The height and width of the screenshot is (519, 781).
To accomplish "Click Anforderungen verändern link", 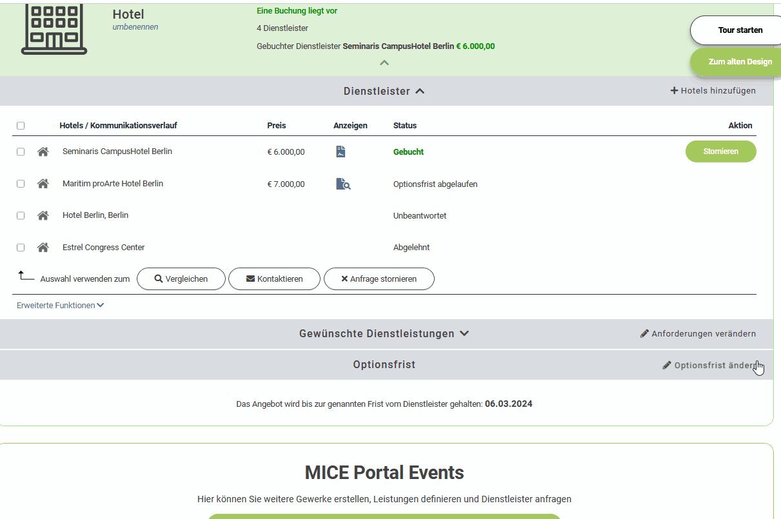I will [x=698, y=334].
